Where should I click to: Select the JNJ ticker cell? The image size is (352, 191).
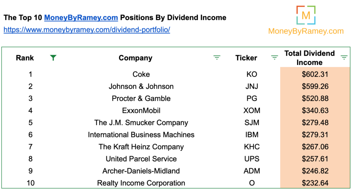[252, 87]
